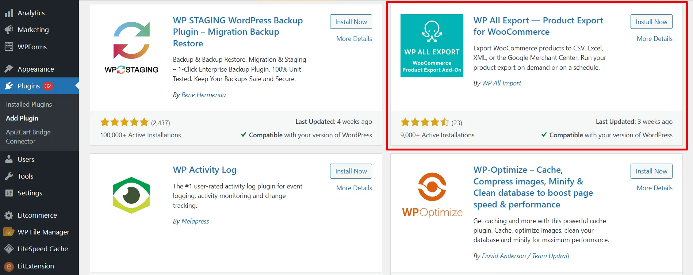This screenshot has width=693, height=275.
Task: Open WP-Optimize Cache title link
Action: pyautogui.click(x=533, y=187)
